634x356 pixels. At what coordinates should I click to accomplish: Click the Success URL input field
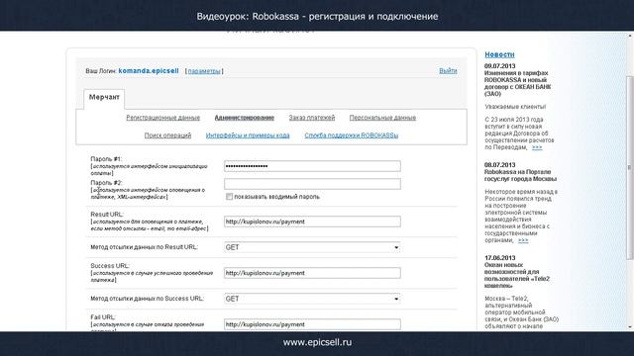coord(312,273)
